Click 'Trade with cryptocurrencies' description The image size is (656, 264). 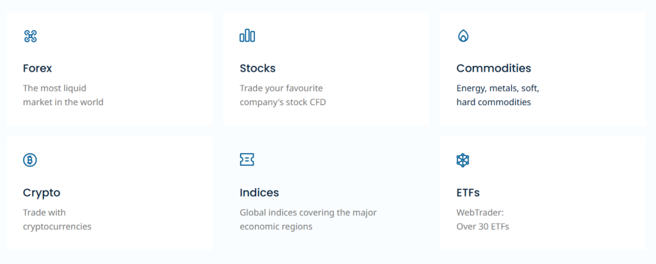[x=57, y=219]
